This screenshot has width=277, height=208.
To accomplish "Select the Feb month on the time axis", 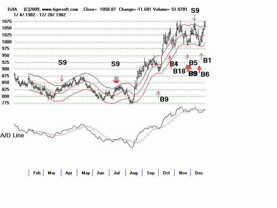I will 37,173.
